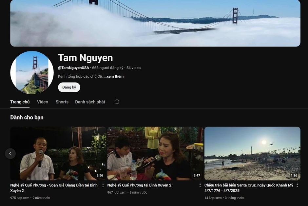The height and width of the screenshot is (206, 308).
Task: Play the Soạn Giả Giang Điền video thumbnail
Action: [x=58, y=153]
